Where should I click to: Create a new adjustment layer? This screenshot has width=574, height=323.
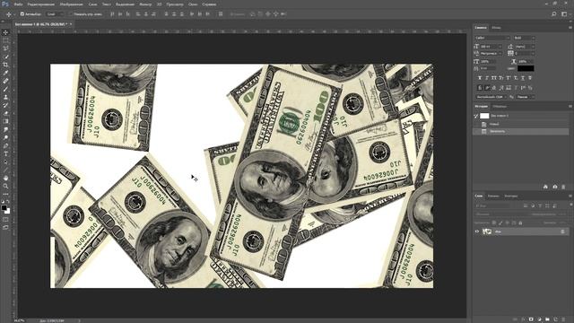pos(539,319)
